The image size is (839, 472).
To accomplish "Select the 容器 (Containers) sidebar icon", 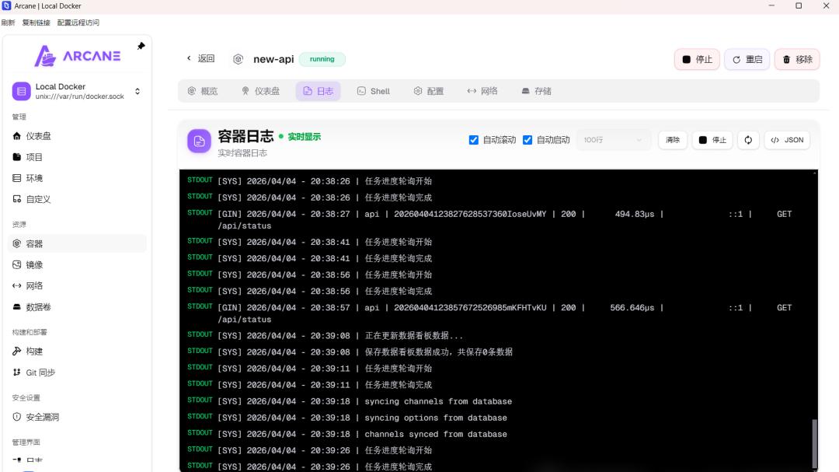I will click(17, 243).
